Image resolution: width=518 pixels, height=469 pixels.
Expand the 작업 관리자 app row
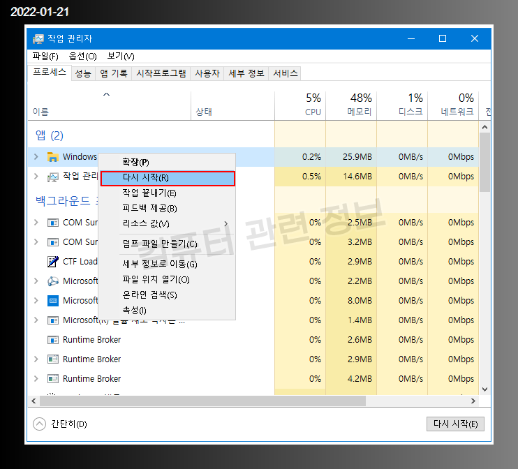pyautogui.click(x=36, y=177)
